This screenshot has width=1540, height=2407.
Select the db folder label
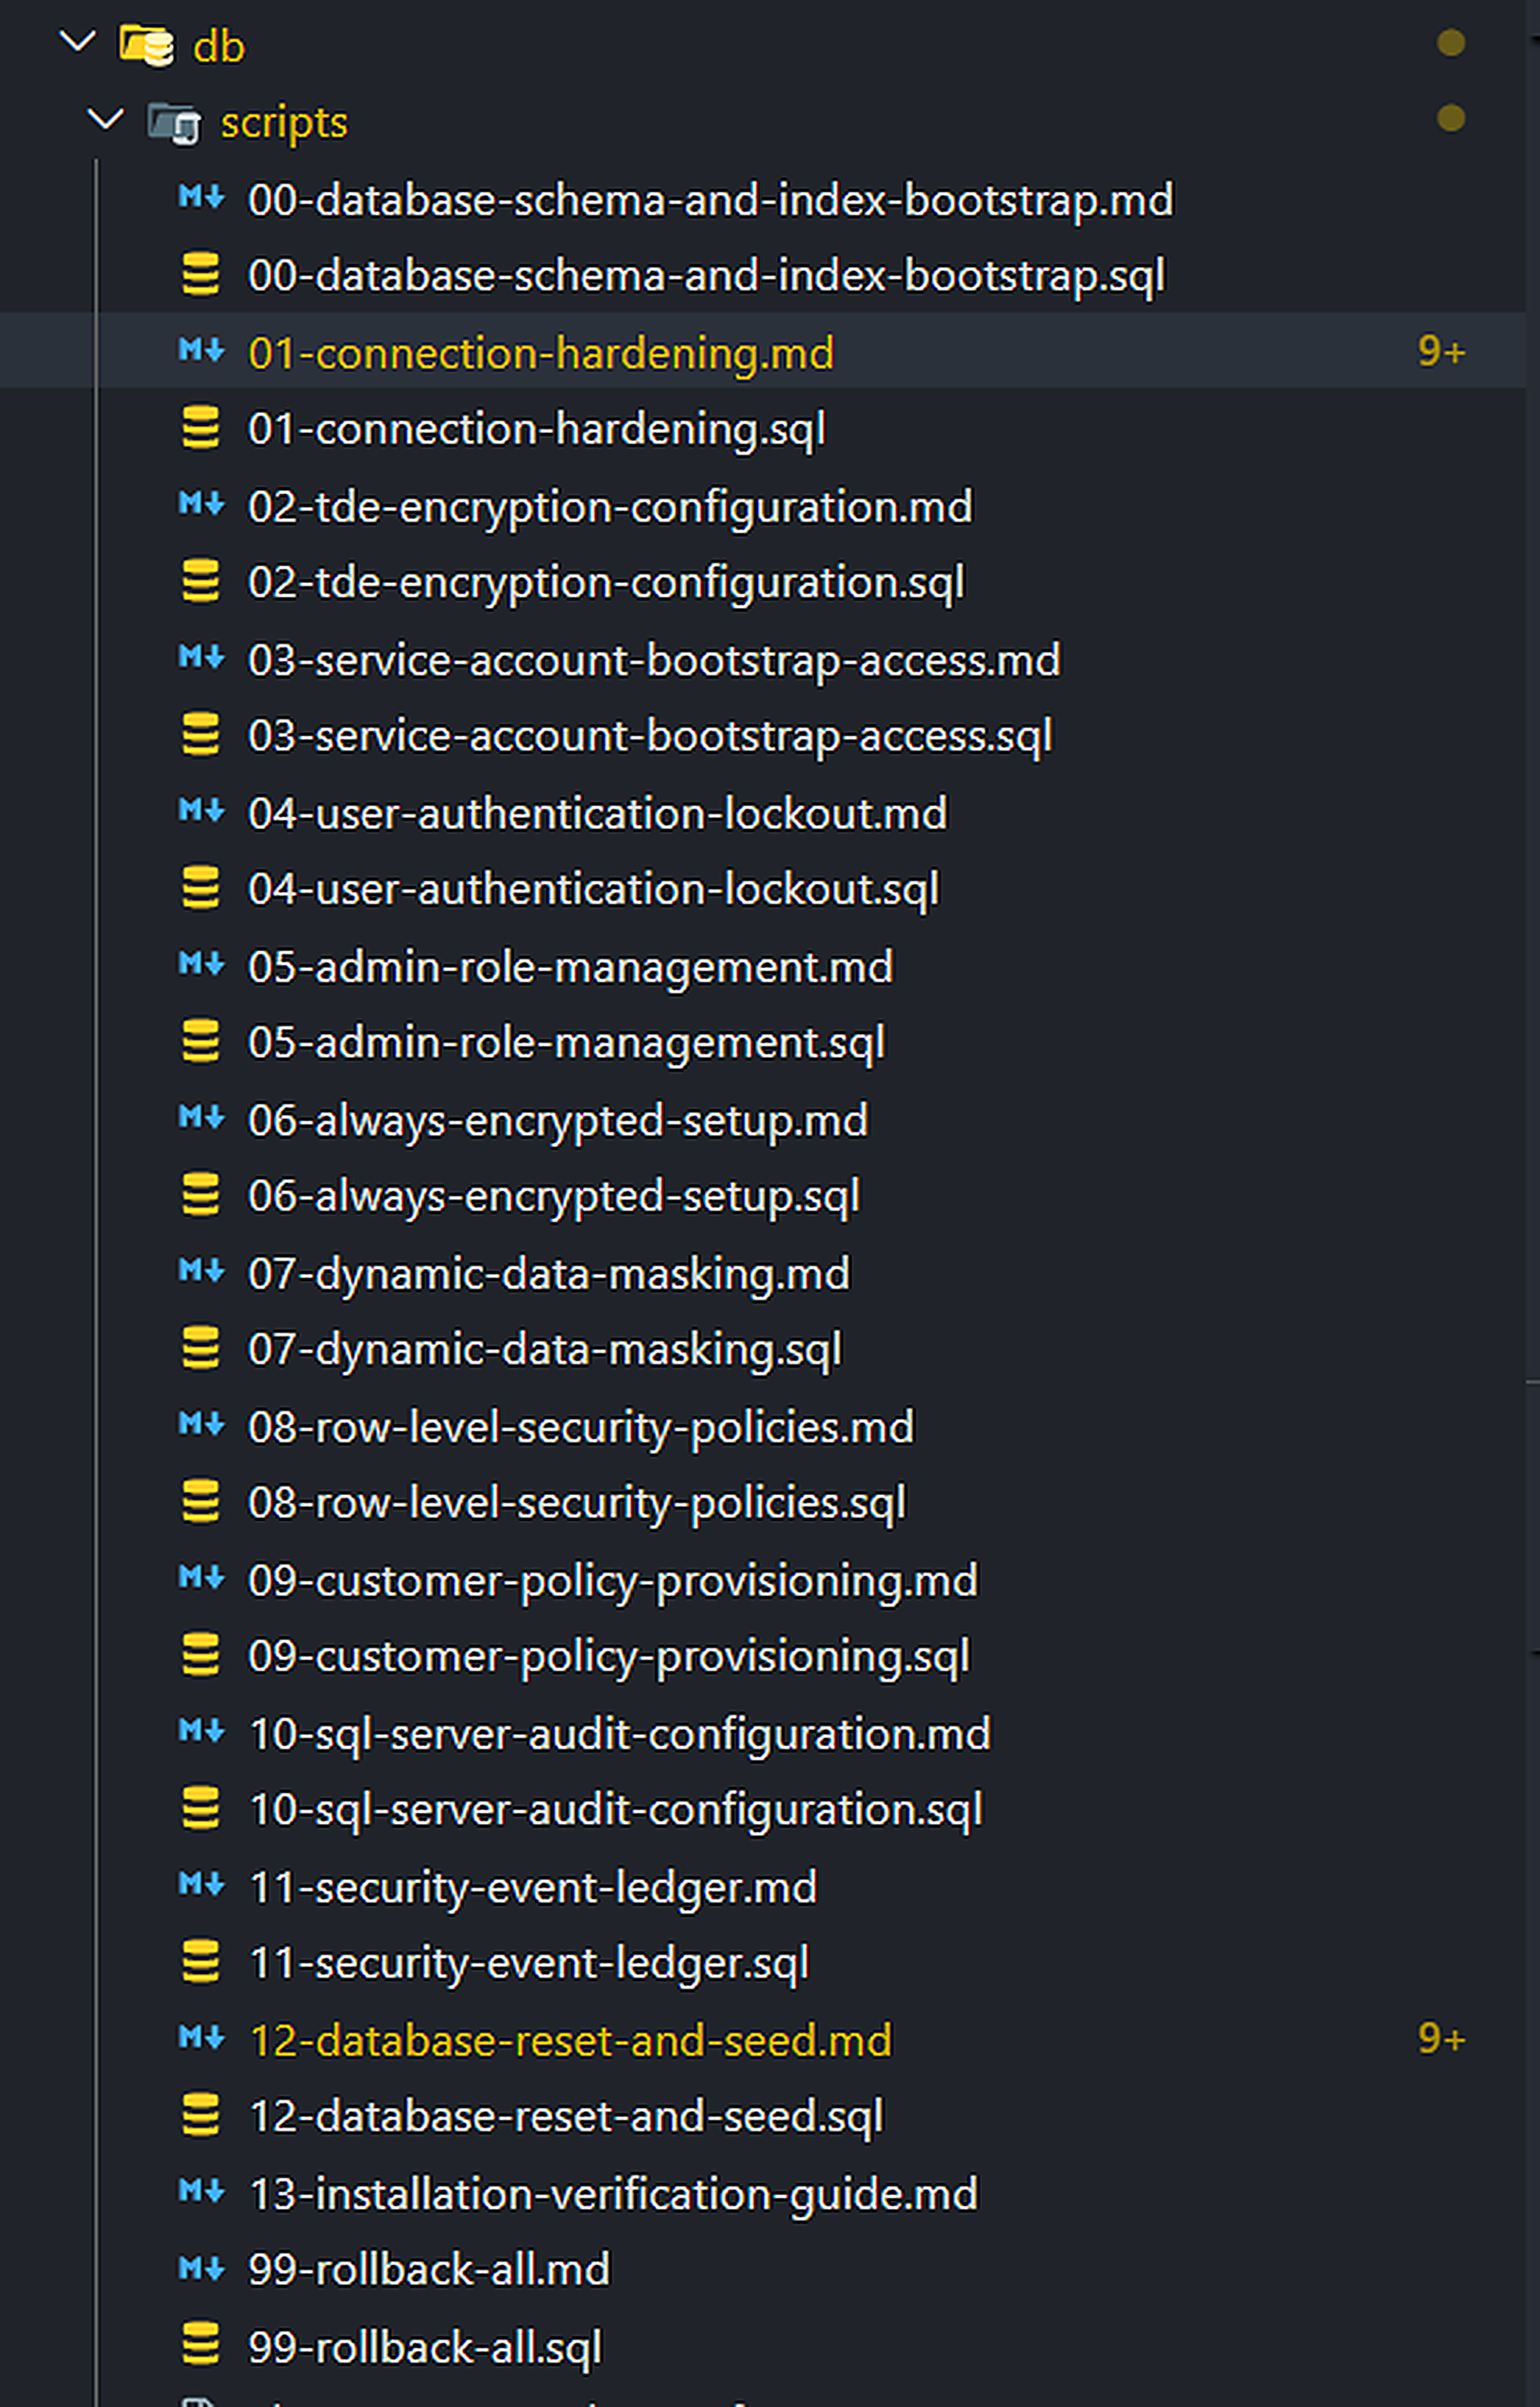coord(219,46)
